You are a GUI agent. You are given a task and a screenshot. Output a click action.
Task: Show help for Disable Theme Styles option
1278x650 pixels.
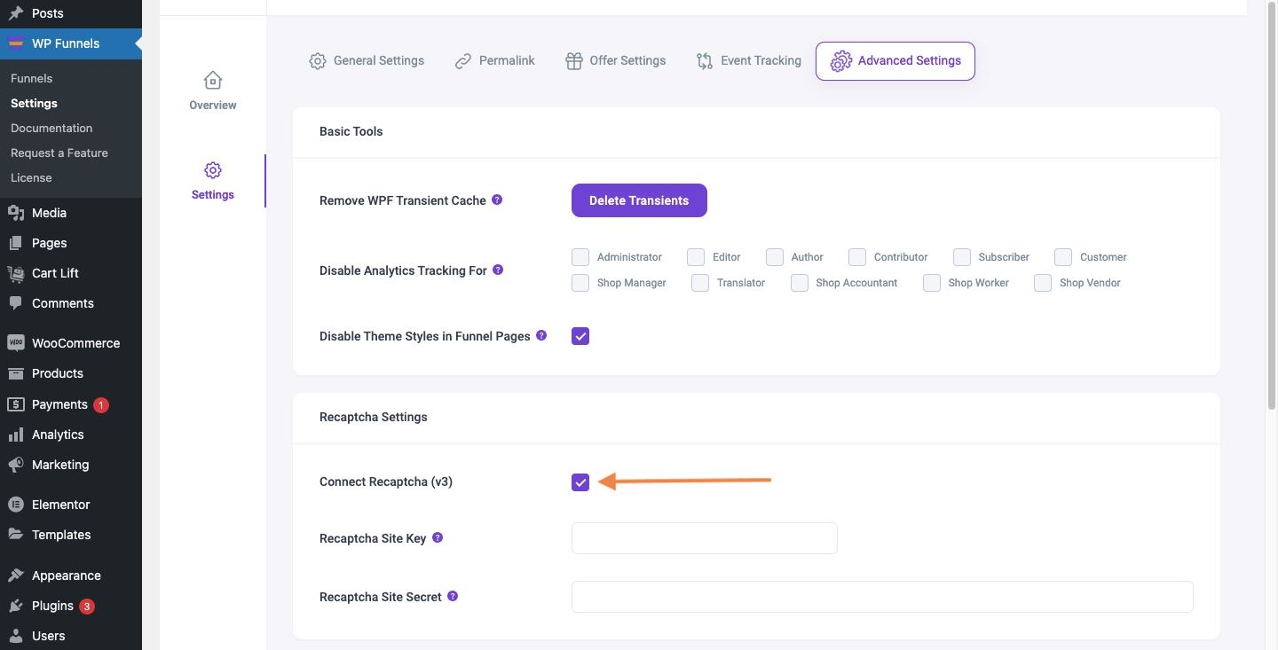click(x=541, y=335)
